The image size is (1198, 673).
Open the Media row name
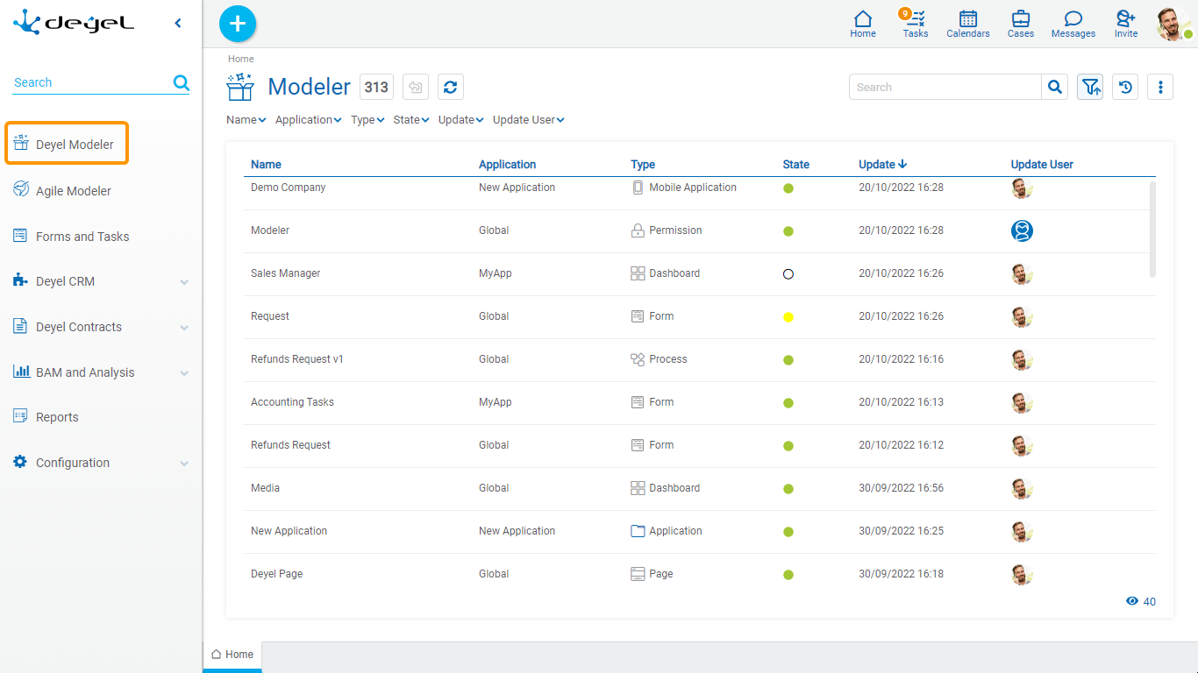265,488
